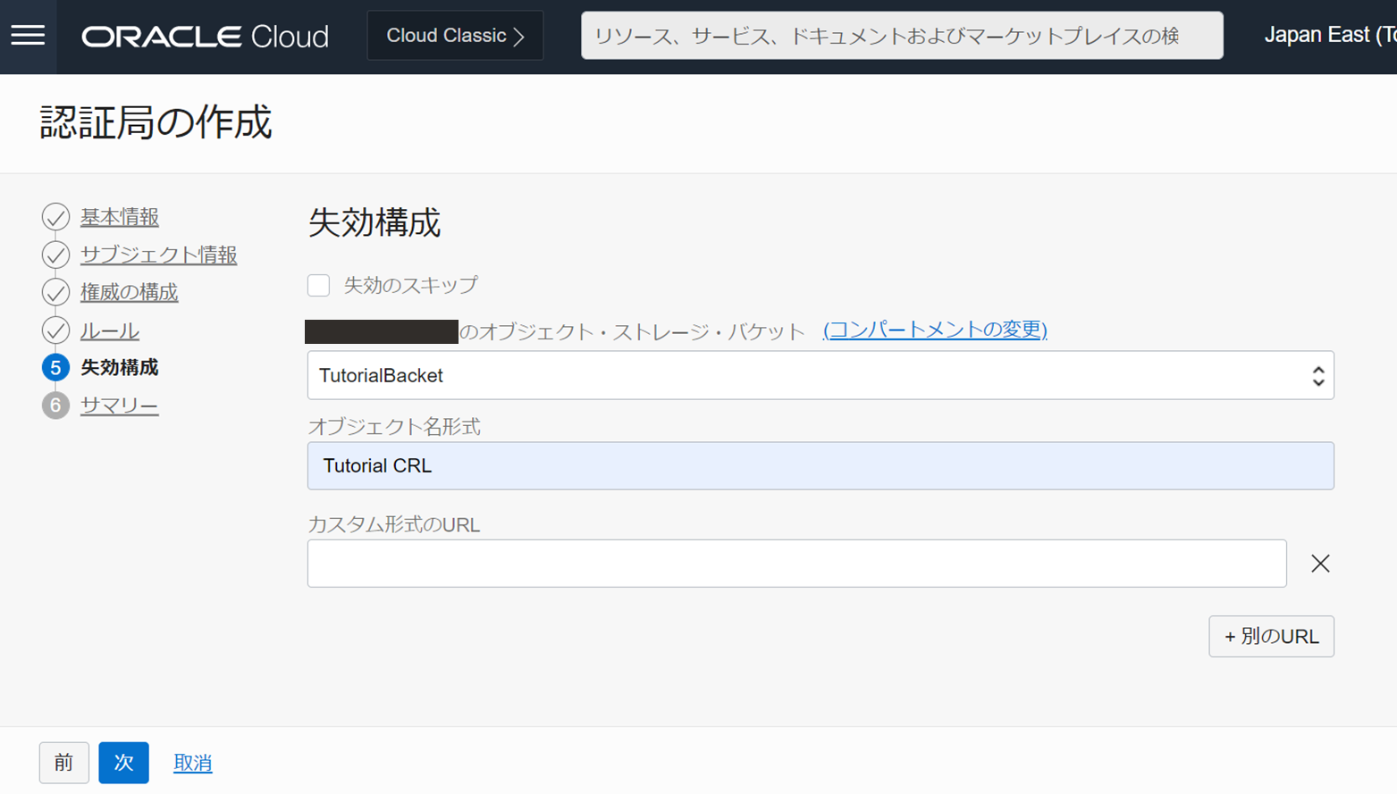
Task: Click the checkmark icon beside サブジェクト情報
Action: (55, 255)
